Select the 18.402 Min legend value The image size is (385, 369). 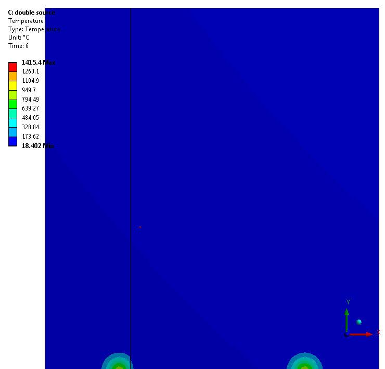(x=37, y=146)
